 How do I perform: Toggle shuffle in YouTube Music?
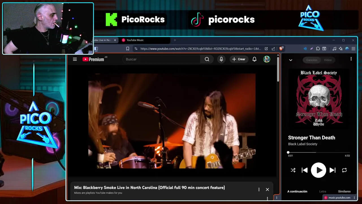[293, 170]
